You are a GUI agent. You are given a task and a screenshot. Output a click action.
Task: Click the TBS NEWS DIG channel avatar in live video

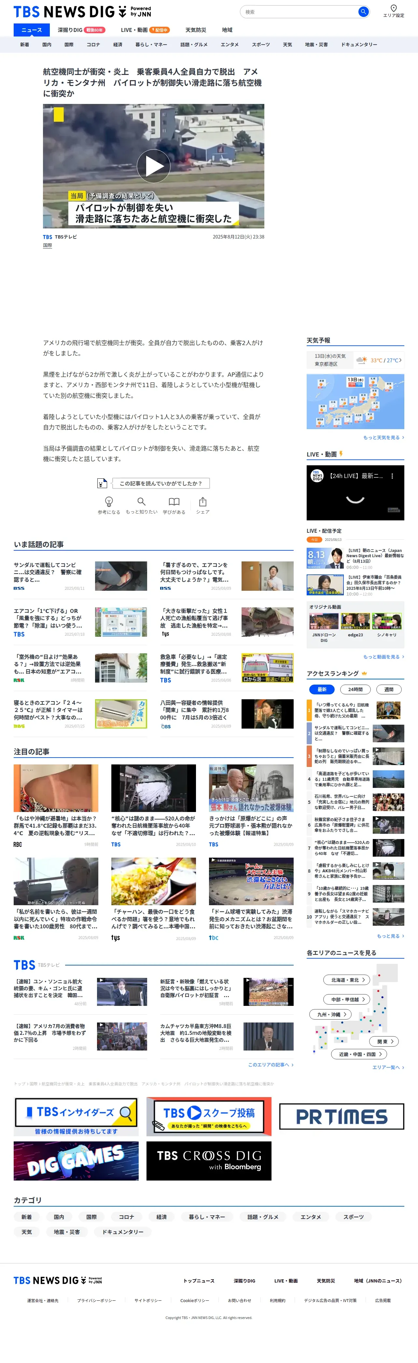point(316,476)
